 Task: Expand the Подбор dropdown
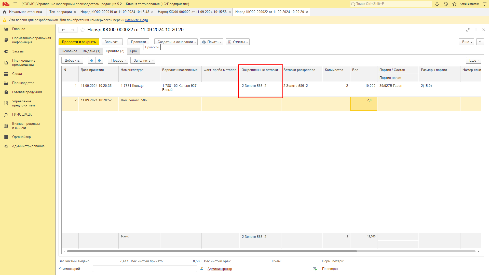pos(118,61)
